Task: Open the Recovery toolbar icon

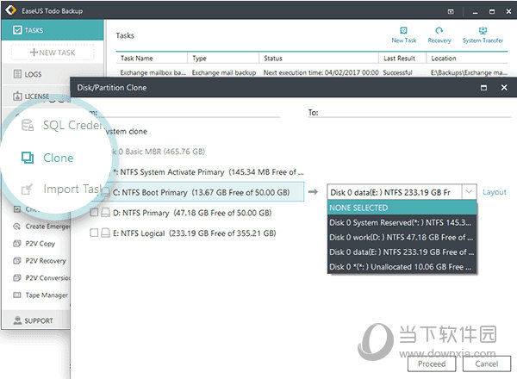Action: coord(439,31)
